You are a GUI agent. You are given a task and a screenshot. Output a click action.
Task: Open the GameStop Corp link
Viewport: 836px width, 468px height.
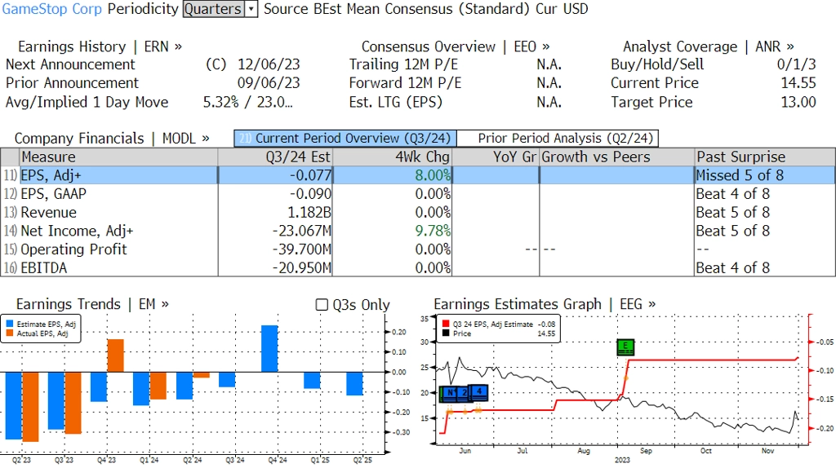click(x=51, y=9)
